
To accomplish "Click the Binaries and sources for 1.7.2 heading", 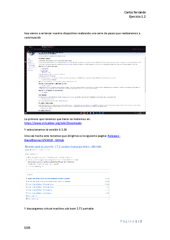I will coord(64,147).
